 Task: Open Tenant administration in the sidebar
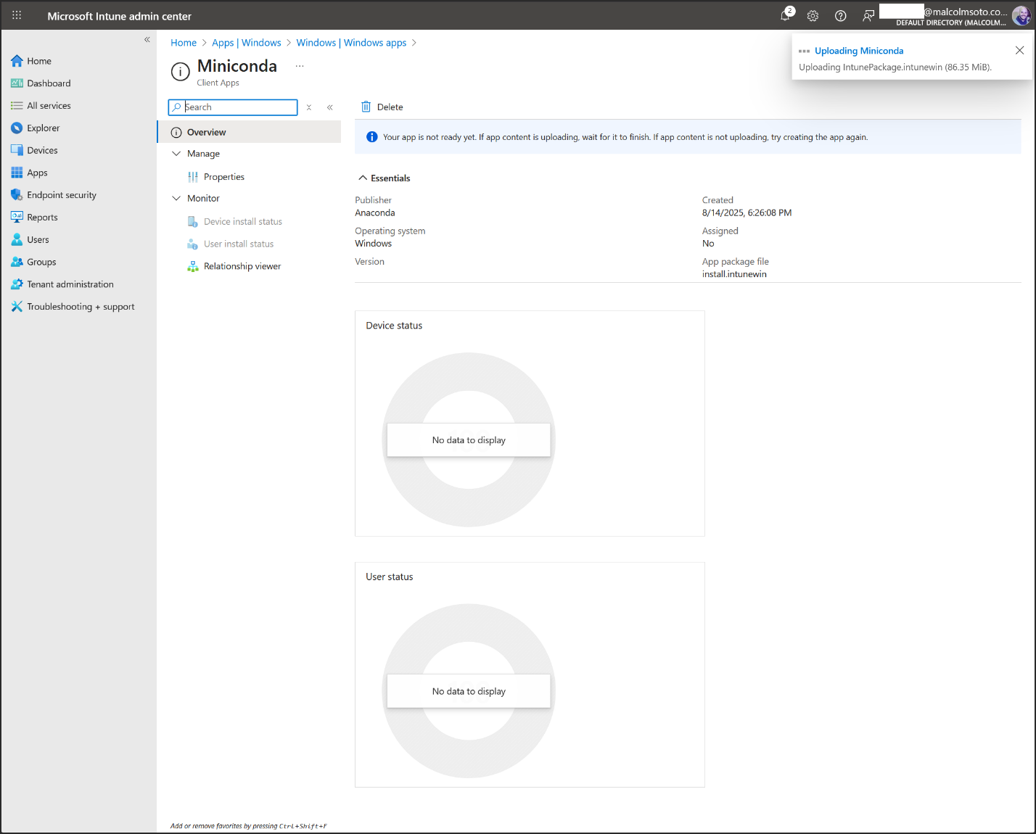70,284
